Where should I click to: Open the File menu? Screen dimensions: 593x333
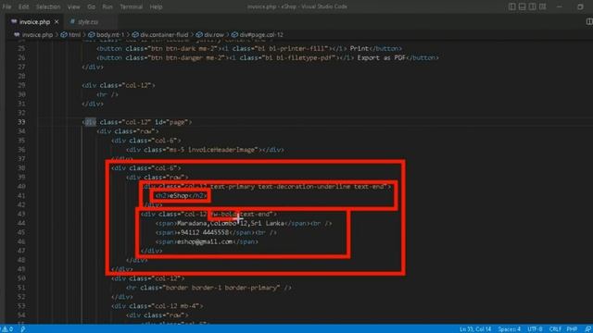point(6,6)
